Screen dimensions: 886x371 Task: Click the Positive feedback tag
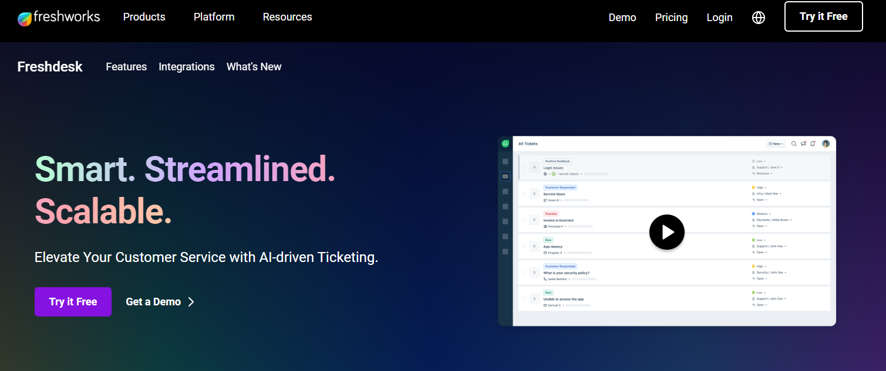coord(558,161)
